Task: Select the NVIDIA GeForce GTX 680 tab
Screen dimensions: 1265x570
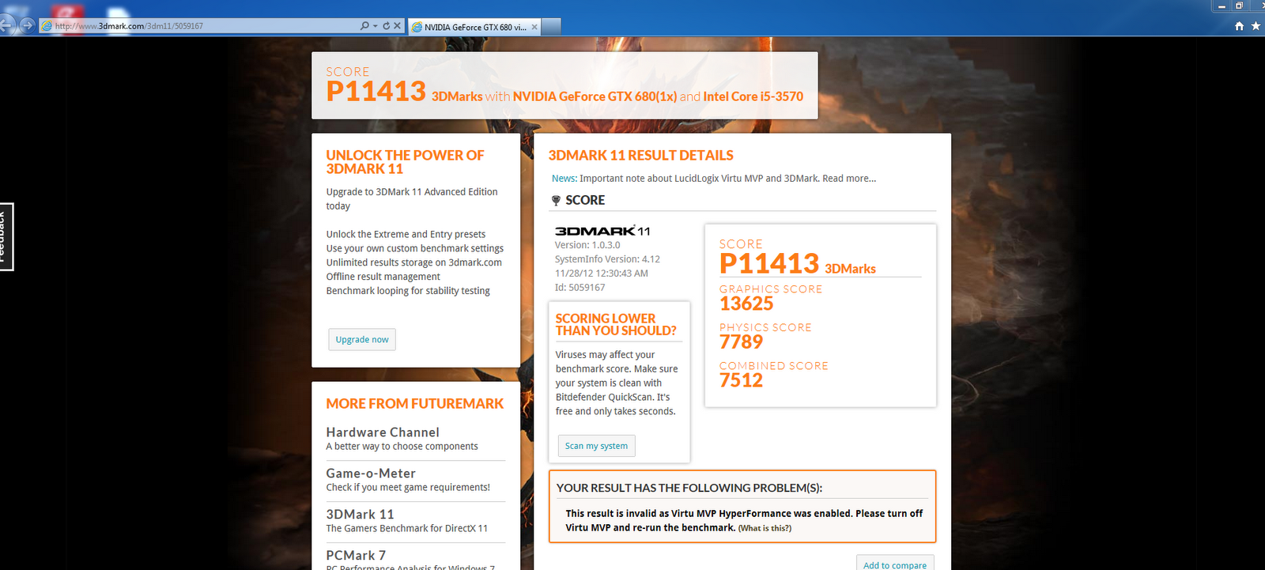Action: [x=474, y=27]
